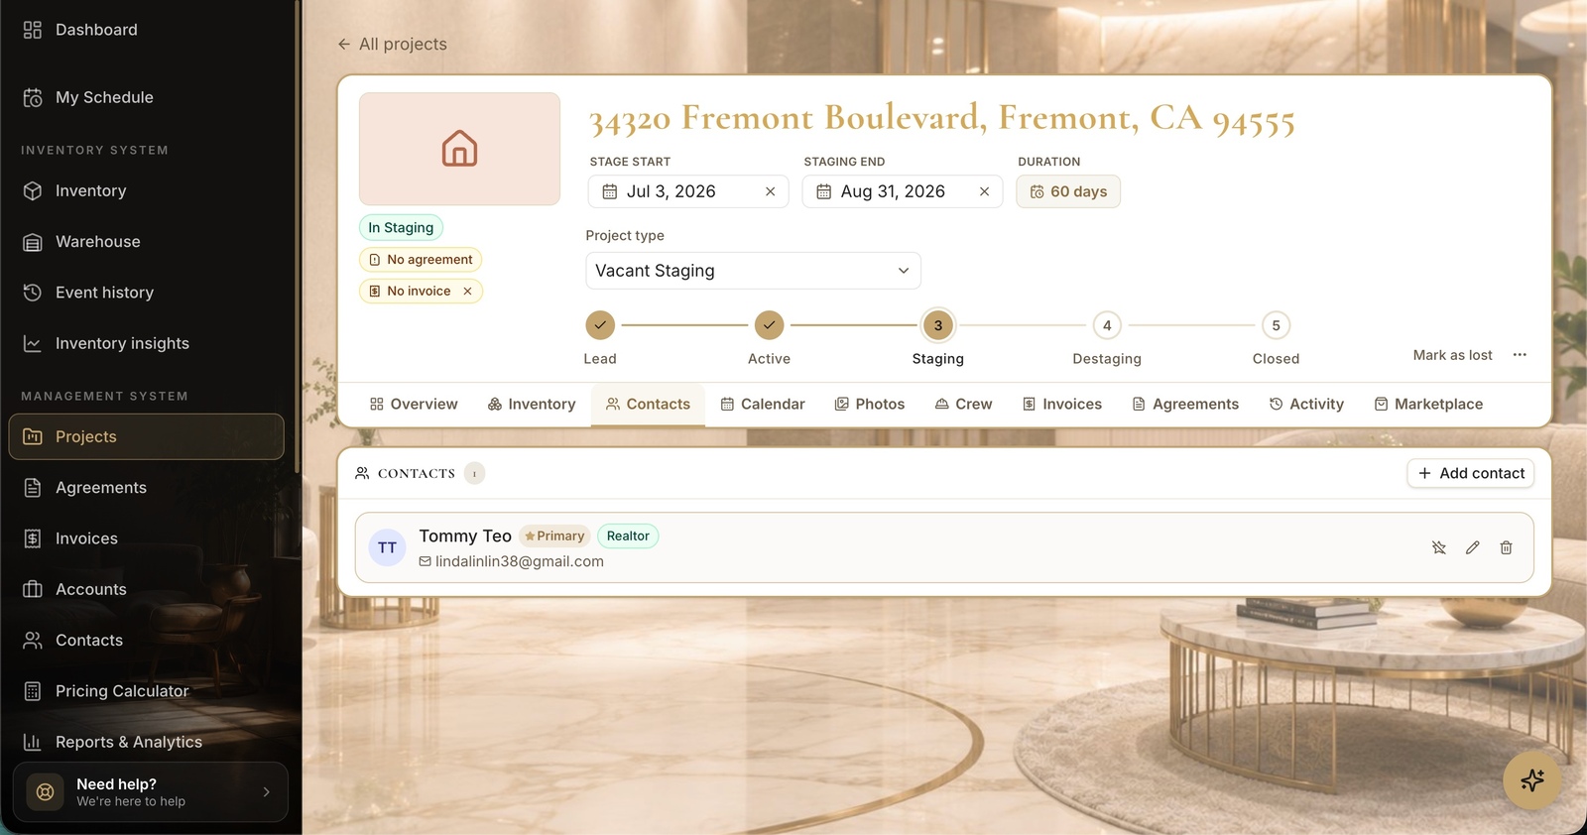Click Mark as lost
Image resolution: width=1587 pixels, height=835 pixels.
(1452, 355)
